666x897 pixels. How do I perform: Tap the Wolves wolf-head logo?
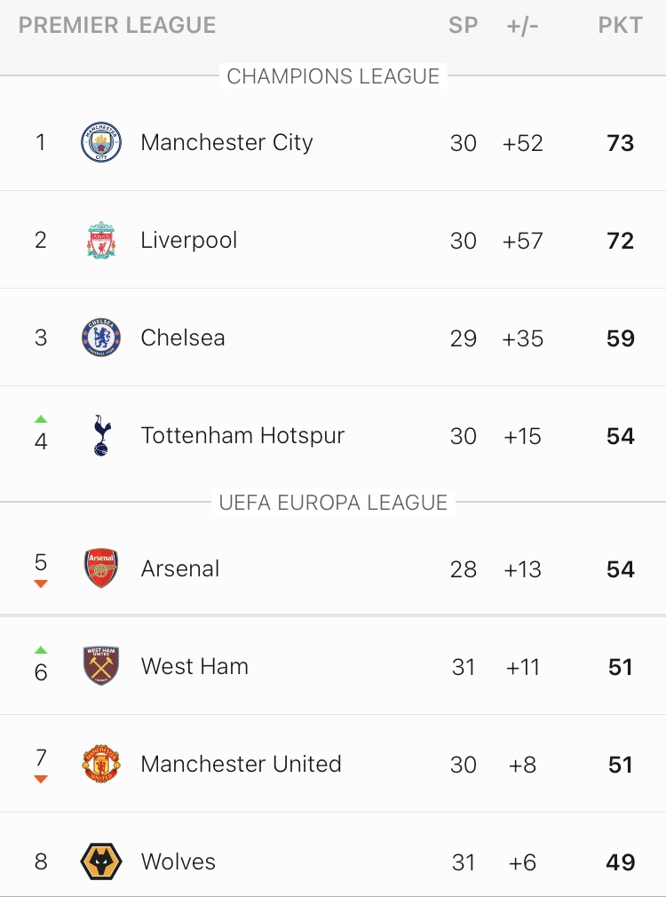tap(101, 862)
